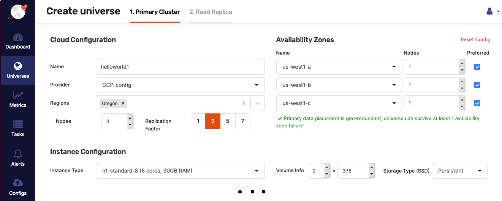
Task: Open the Instance Type dropdown
Action: [180, 171]
